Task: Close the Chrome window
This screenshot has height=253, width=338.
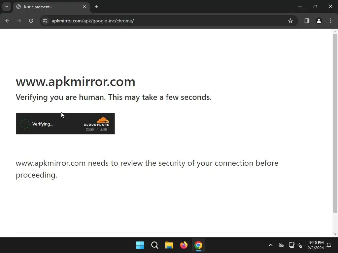Action: pyautogui.click(x=330, y=7)
